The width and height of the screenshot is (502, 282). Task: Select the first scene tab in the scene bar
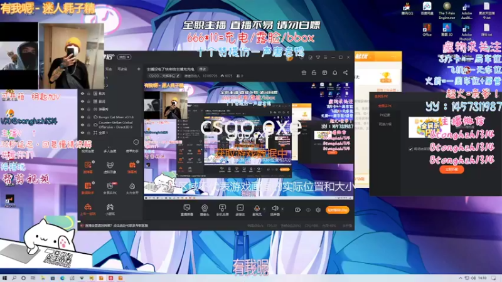(109, 69)
